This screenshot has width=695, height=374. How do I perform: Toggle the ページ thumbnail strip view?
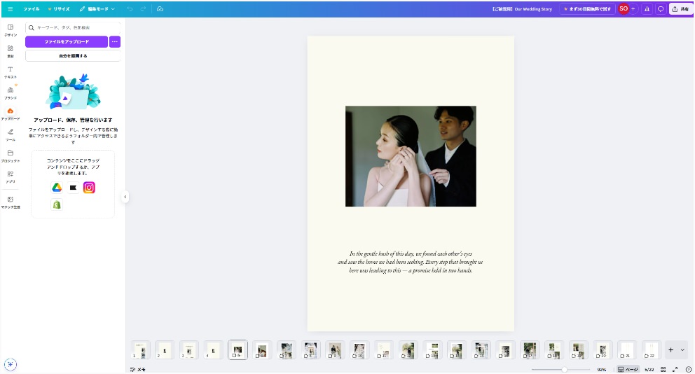pyautogui.click(x=628, y=369)
